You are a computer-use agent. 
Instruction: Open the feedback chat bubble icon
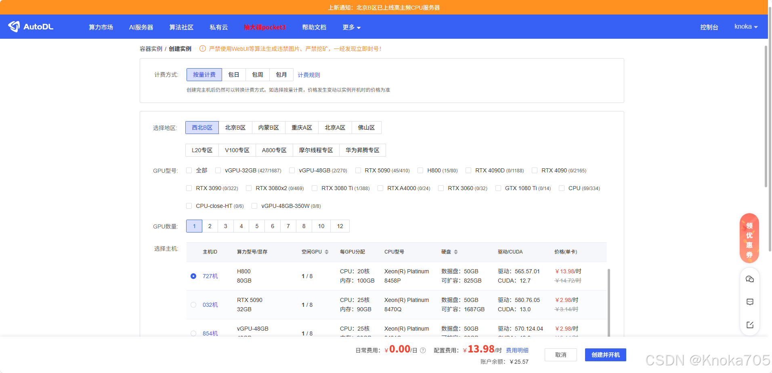tap(750, 302)
